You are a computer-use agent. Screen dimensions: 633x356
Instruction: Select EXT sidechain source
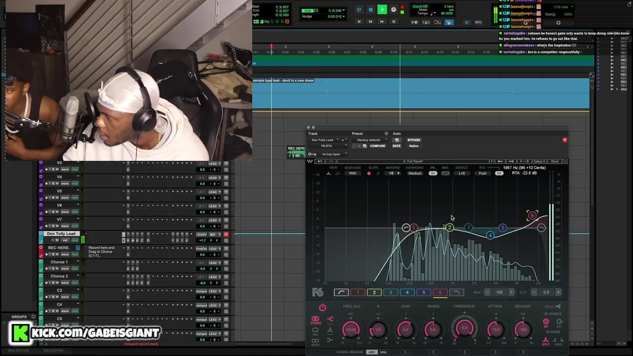click(x=559, y=323)
